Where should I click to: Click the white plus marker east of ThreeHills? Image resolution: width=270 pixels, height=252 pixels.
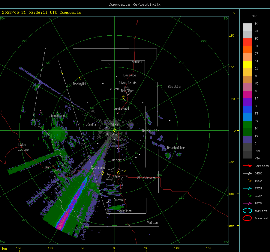click(169, 120)
